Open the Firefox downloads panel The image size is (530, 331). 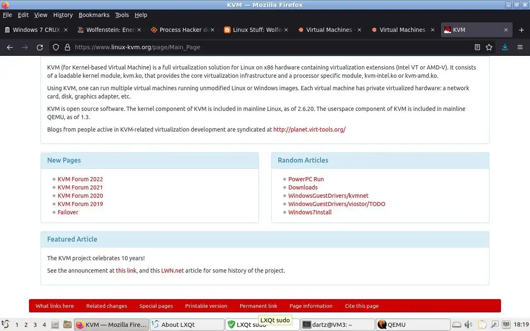(505, 47)
